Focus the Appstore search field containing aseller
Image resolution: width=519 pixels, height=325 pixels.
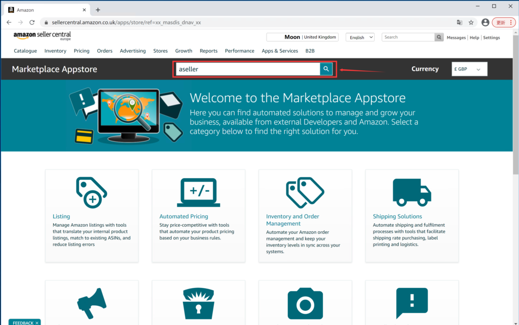(x=248, y=69)
